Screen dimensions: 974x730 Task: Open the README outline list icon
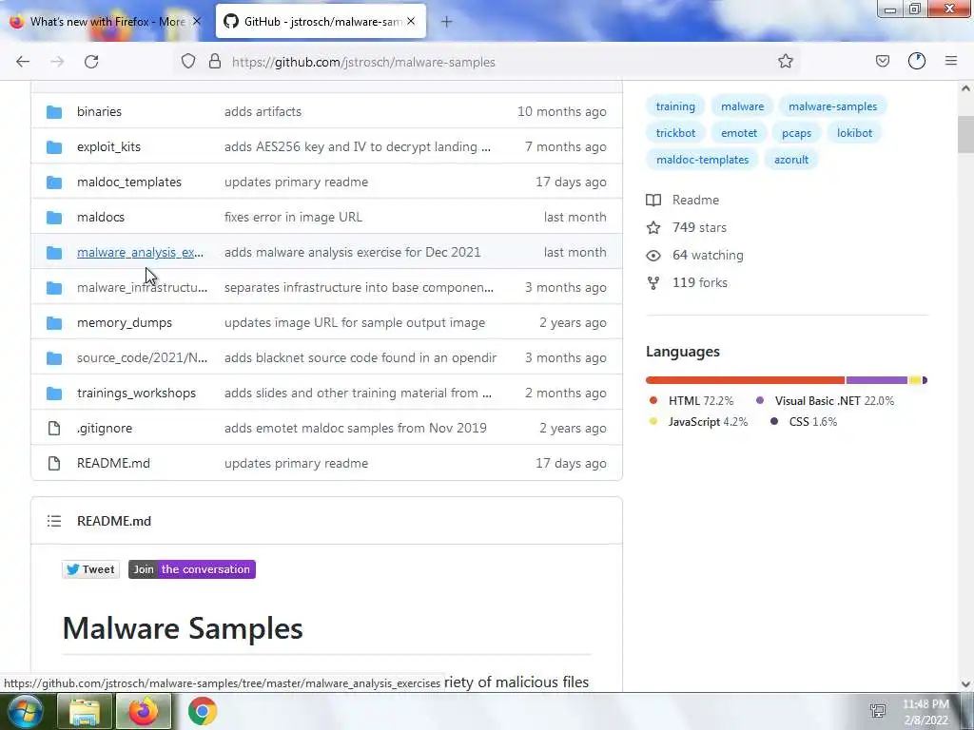(54, 521)
